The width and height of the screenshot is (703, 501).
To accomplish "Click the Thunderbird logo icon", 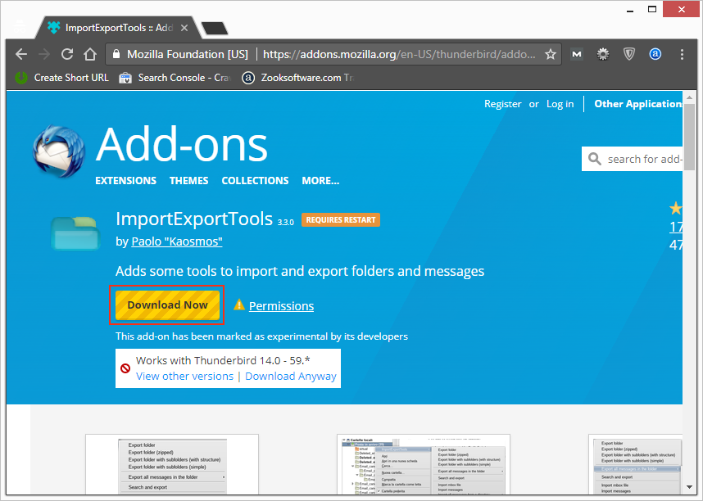I will pyautogui.click(x=59, y=151).
